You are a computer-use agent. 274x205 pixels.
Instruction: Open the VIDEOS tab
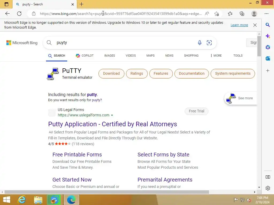131,56
